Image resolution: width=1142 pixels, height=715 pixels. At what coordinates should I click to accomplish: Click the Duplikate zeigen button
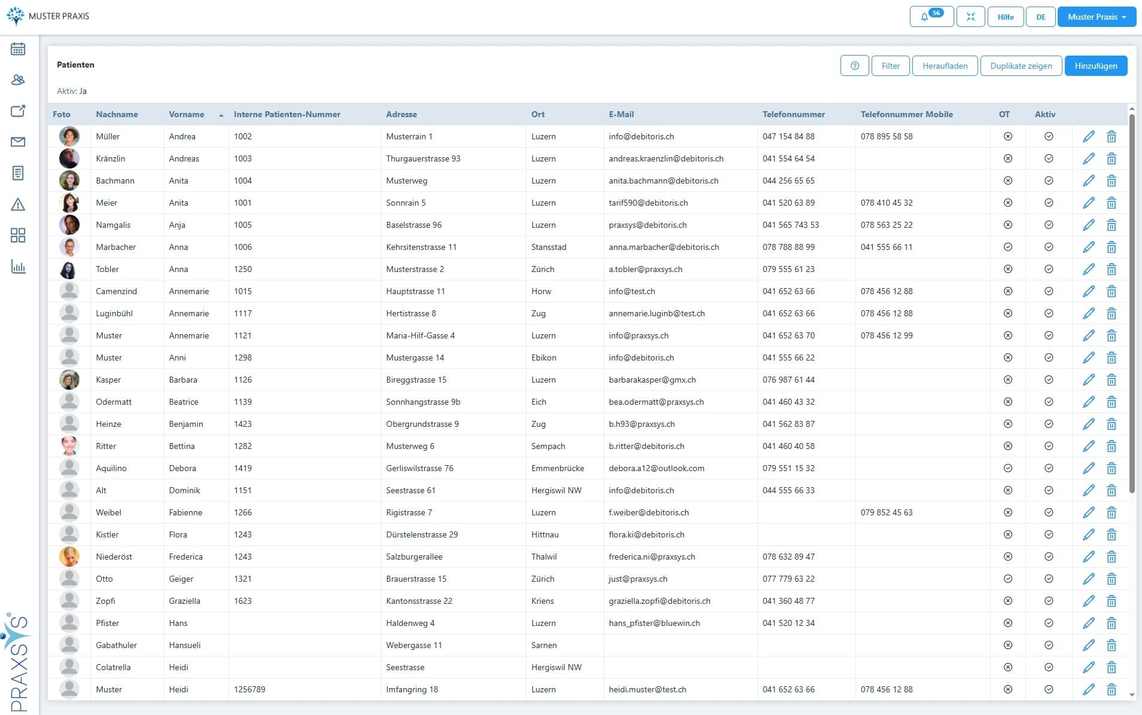1021,66
